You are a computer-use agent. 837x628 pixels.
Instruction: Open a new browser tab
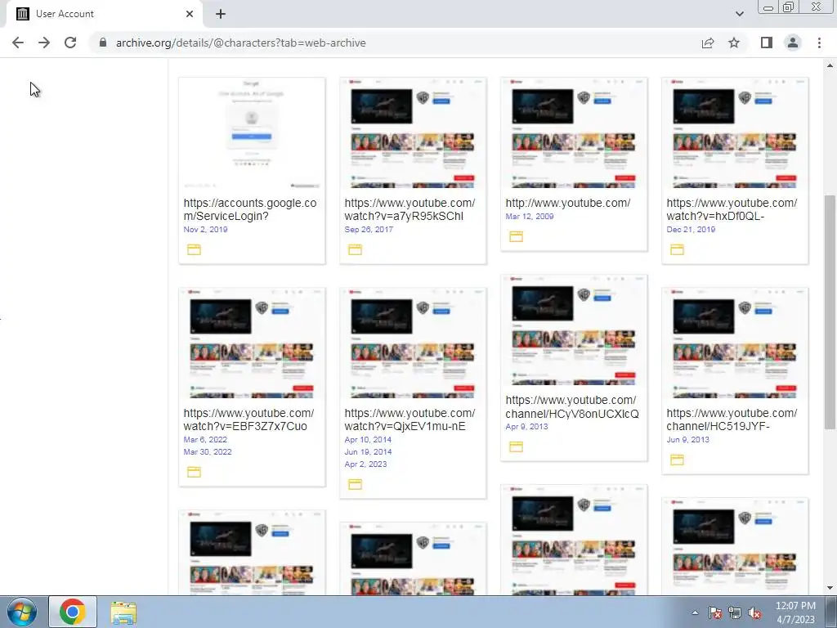click(221, 14)
